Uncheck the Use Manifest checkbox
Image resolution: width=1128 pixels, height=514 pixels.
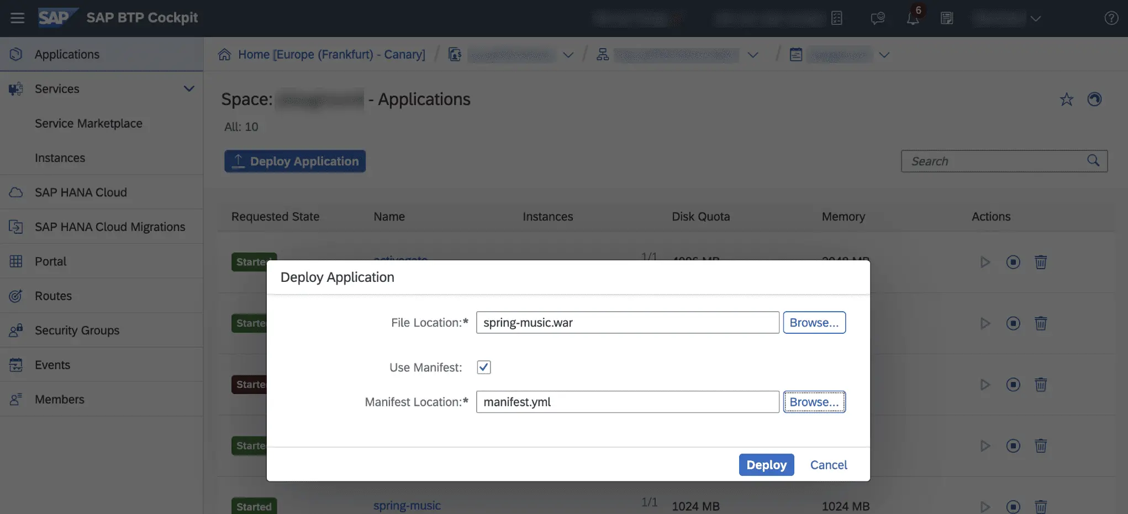coord(483,368)
